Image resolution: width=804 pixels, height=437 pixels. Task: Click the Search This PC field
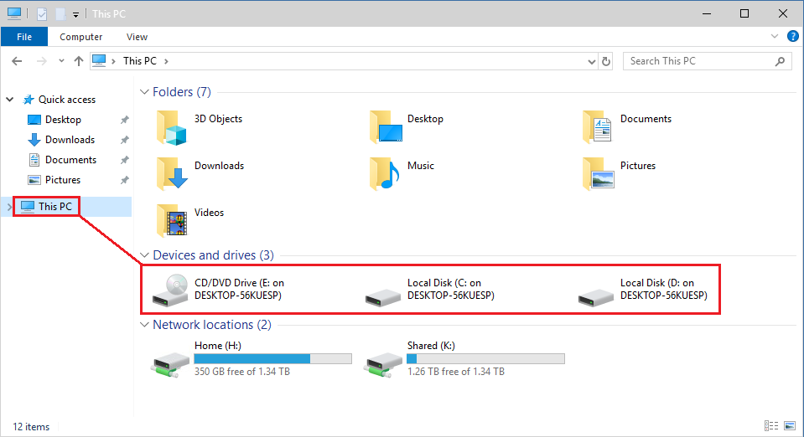[x=700, y=61]
